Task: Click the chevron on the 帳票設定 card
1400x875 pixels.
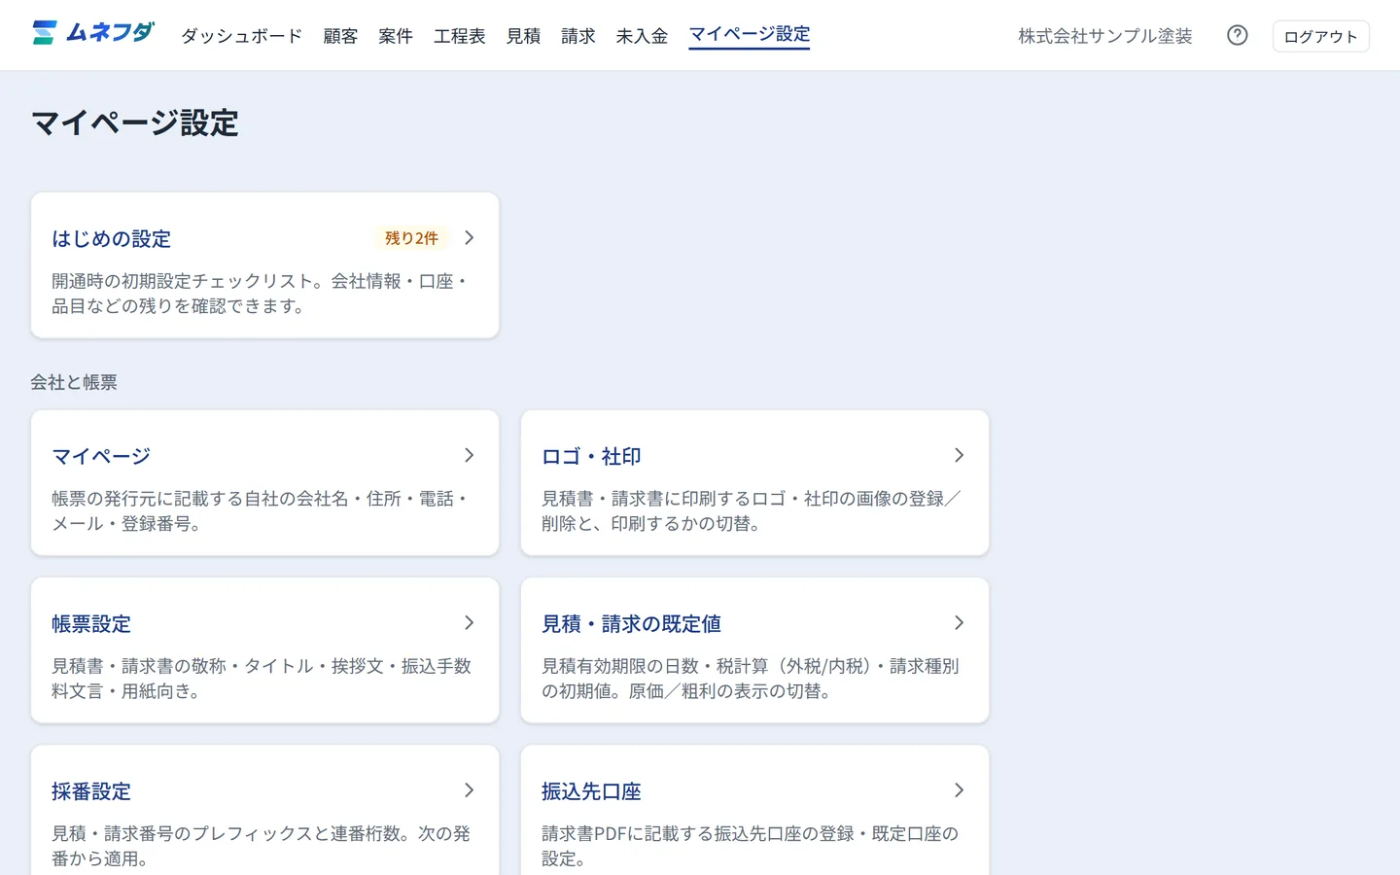Action: tap(470, 622)
